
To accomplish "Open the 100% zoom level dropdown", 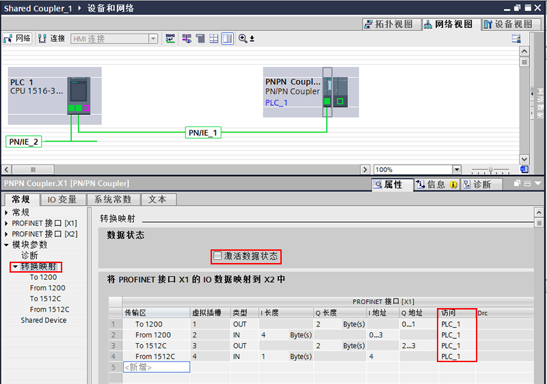I will point(457,169).
